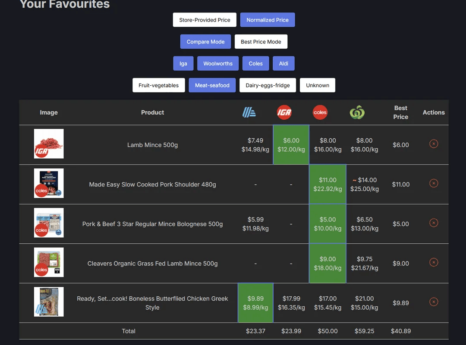Click IGA total $23.99

[x=291, y=331]
